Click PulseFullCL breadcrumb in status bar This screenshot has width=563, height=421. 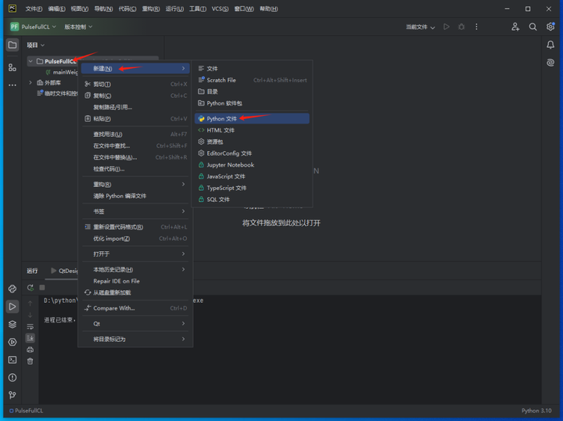[x=26, y=411]
